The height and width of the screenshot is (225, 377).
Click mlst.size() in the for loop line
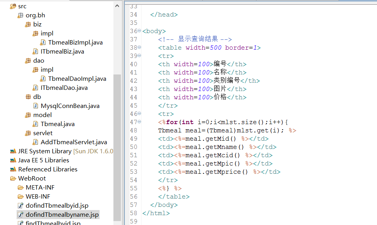click(x=242, y=122)
